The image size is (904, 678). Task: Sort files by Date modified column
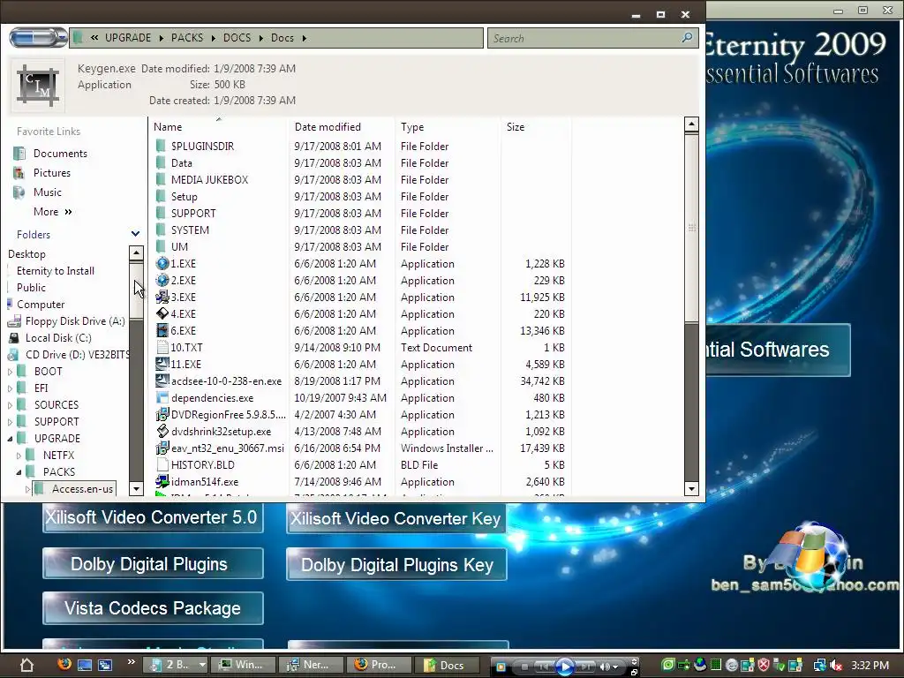[x=328, y=127]
